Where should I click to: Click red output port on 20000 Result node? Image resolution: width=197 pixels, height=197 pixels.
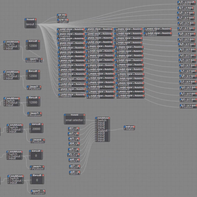[43, 124]
